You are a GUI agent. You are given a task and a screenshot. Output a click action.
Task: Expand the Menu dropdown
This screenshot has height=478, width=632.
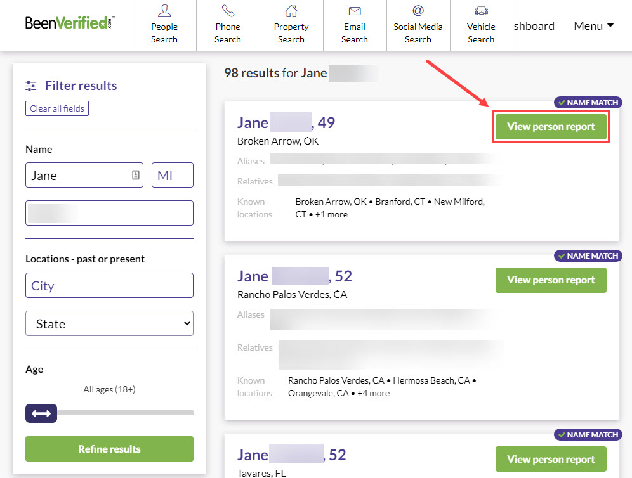coord(593,26)
